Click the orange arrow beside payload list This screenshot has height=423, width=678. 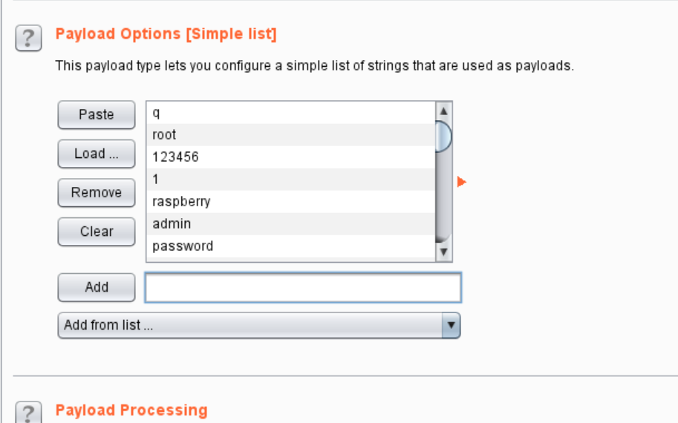tap(461, 182)
